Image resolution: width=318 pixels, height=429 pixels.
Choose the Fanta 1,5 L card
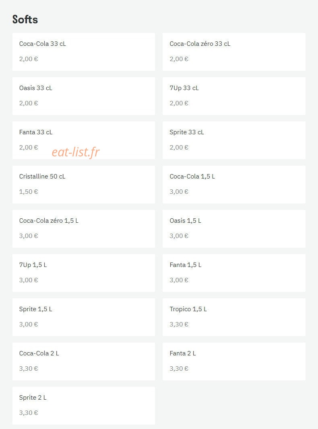234,273
